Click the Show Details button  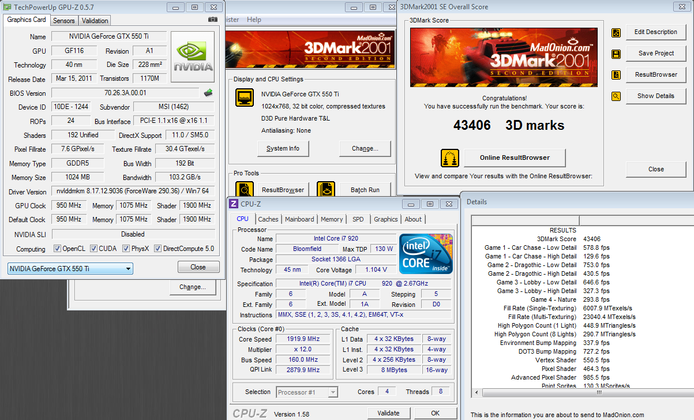point(656,96)
